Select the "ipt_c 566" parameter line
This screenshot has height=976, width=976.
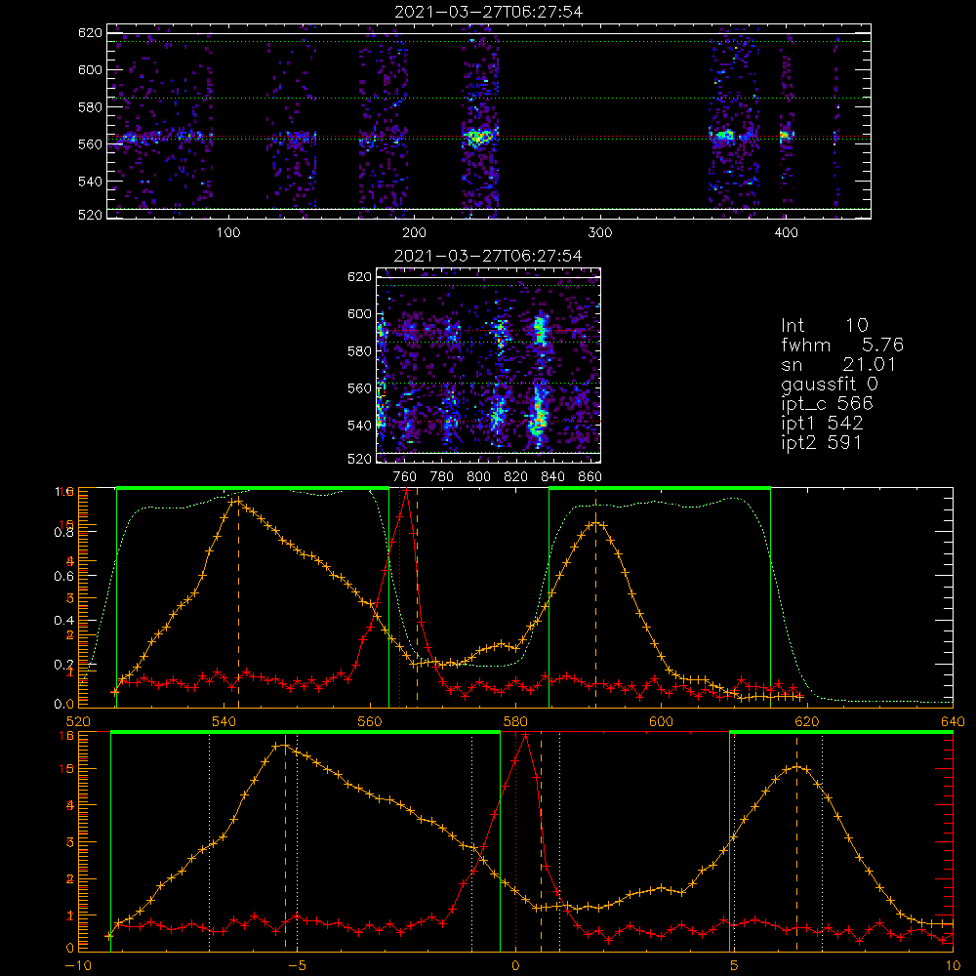point(828,404)
